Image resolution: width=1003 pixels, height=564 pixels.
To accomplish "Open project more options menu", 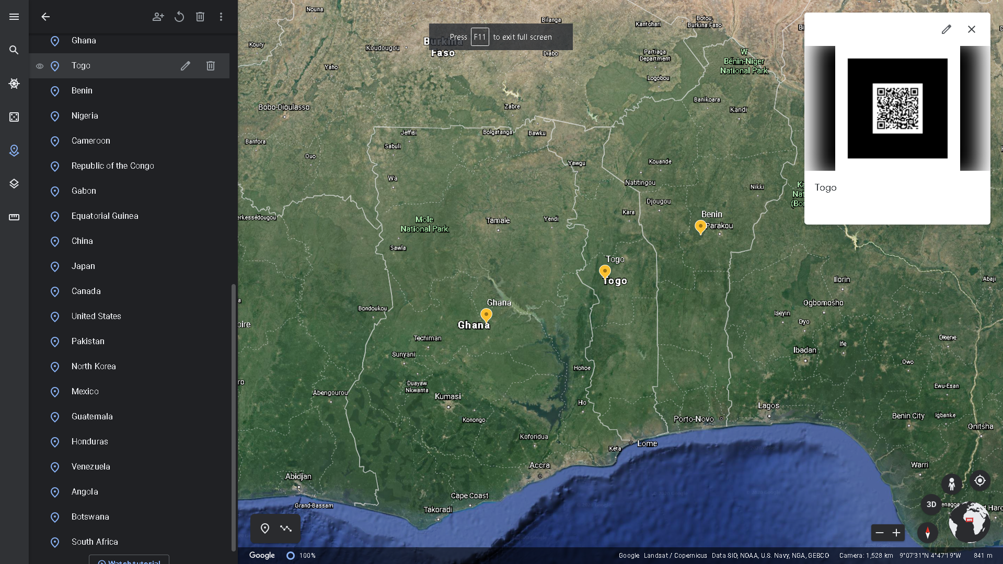I will [x=221, y=17].
